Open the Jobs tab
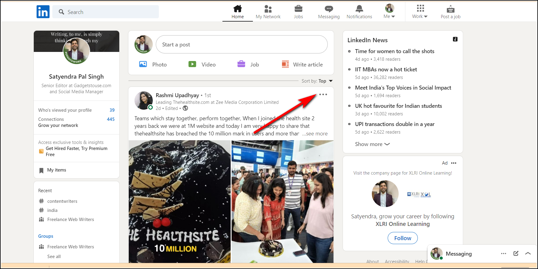 (x=299, y=12)
